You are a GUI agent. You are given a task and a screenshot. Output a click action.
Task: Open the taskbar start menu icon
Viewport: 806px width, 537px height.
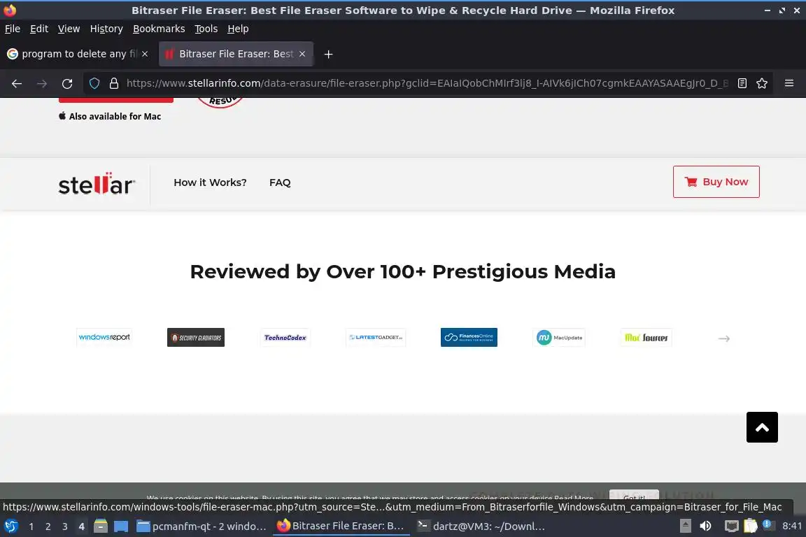(11, 527)
